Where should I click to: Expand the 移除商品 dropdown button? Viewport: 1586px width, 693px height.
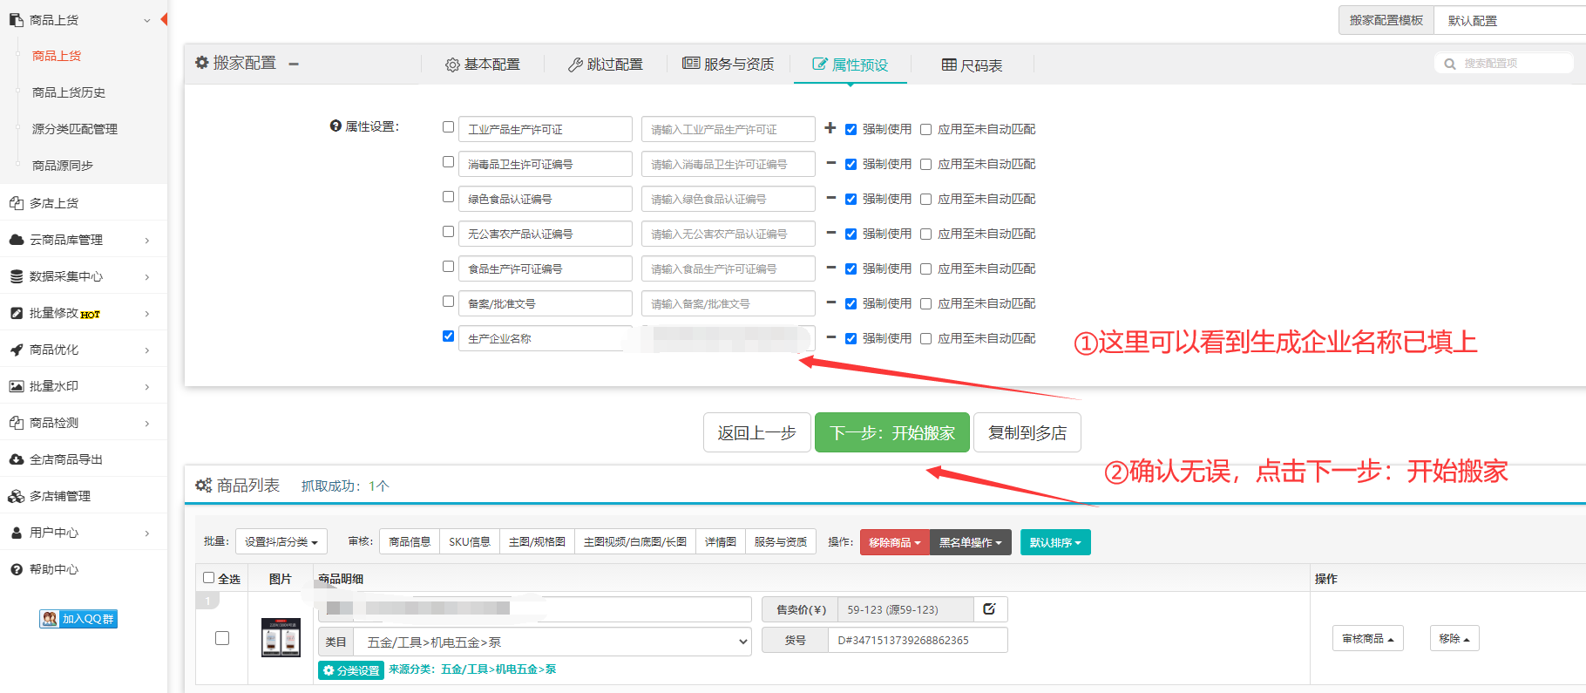point(894,542)
